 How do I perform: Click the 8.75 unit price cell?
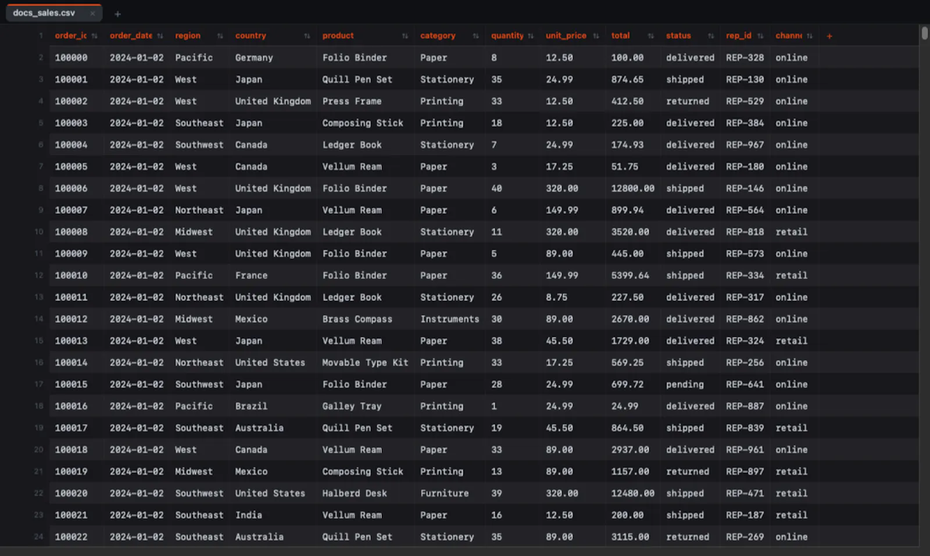[573, 297]
